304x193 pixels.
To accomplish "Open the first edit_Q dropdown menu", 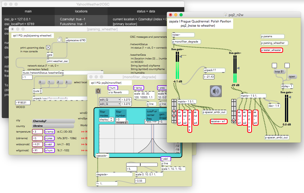I will (109, 100).
